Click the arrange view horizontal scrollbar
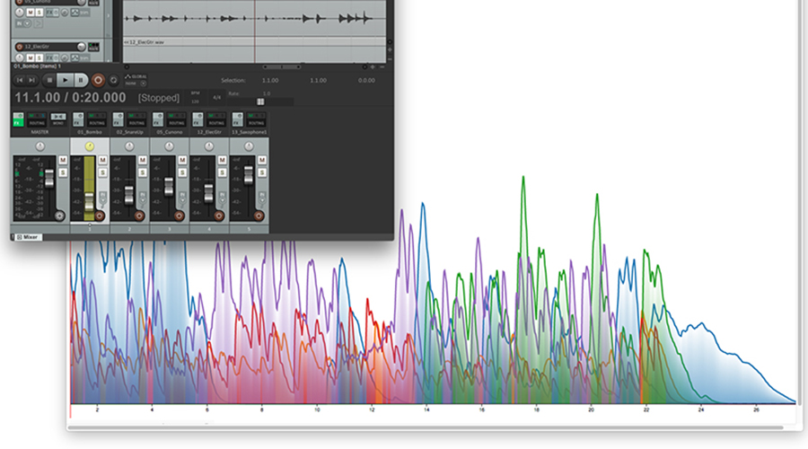The image size is (808, 449). [x=281, y=66]
